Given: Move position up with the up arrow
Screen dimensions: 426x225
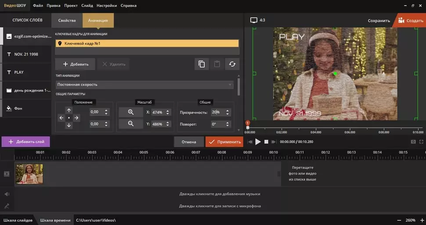Looking at the screenshot, I should coord(69,110).
